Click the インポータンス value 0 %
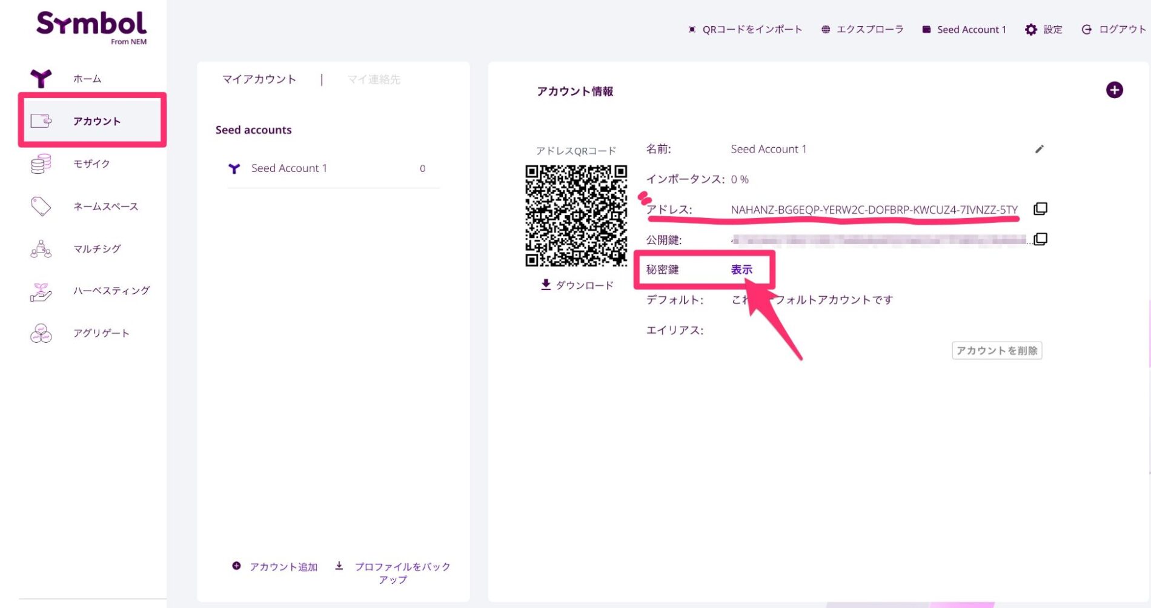The image size is (1151, 608). 740,179
